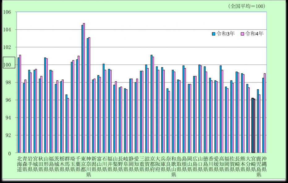Click the 102 axis value
Image resolution: width=288 pixels, height=183 pixels.
(x=7, y=47)
